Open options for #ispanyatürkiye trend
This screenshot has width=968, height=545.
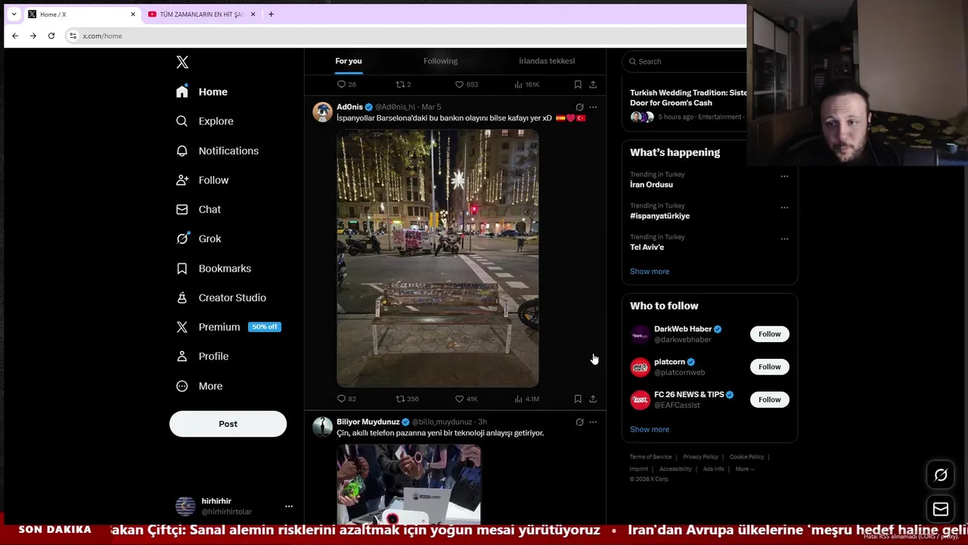[784, 207]
